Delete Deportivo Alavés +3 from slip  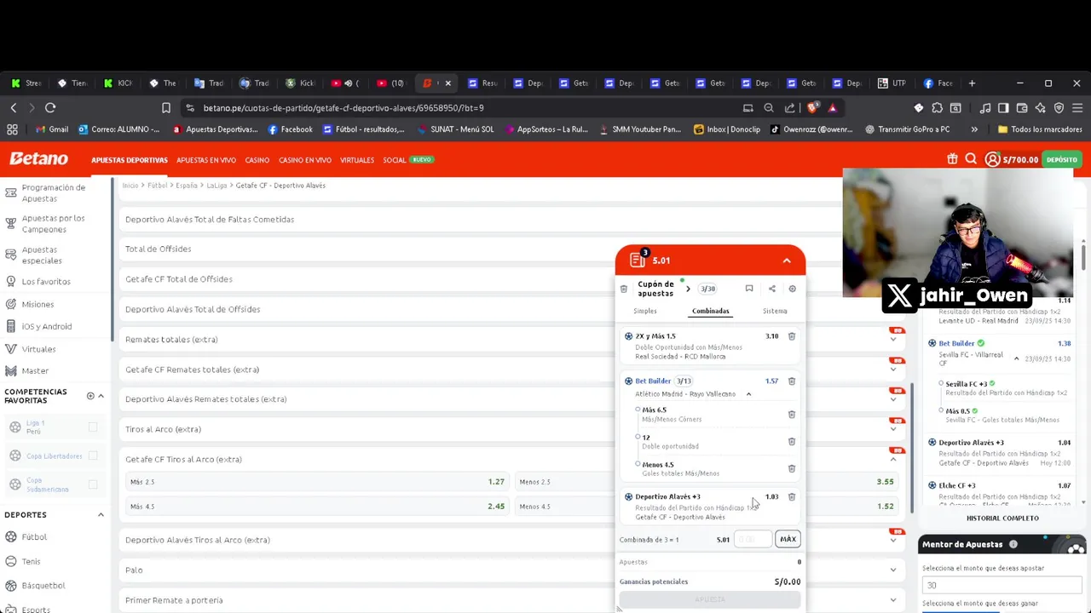792,496
